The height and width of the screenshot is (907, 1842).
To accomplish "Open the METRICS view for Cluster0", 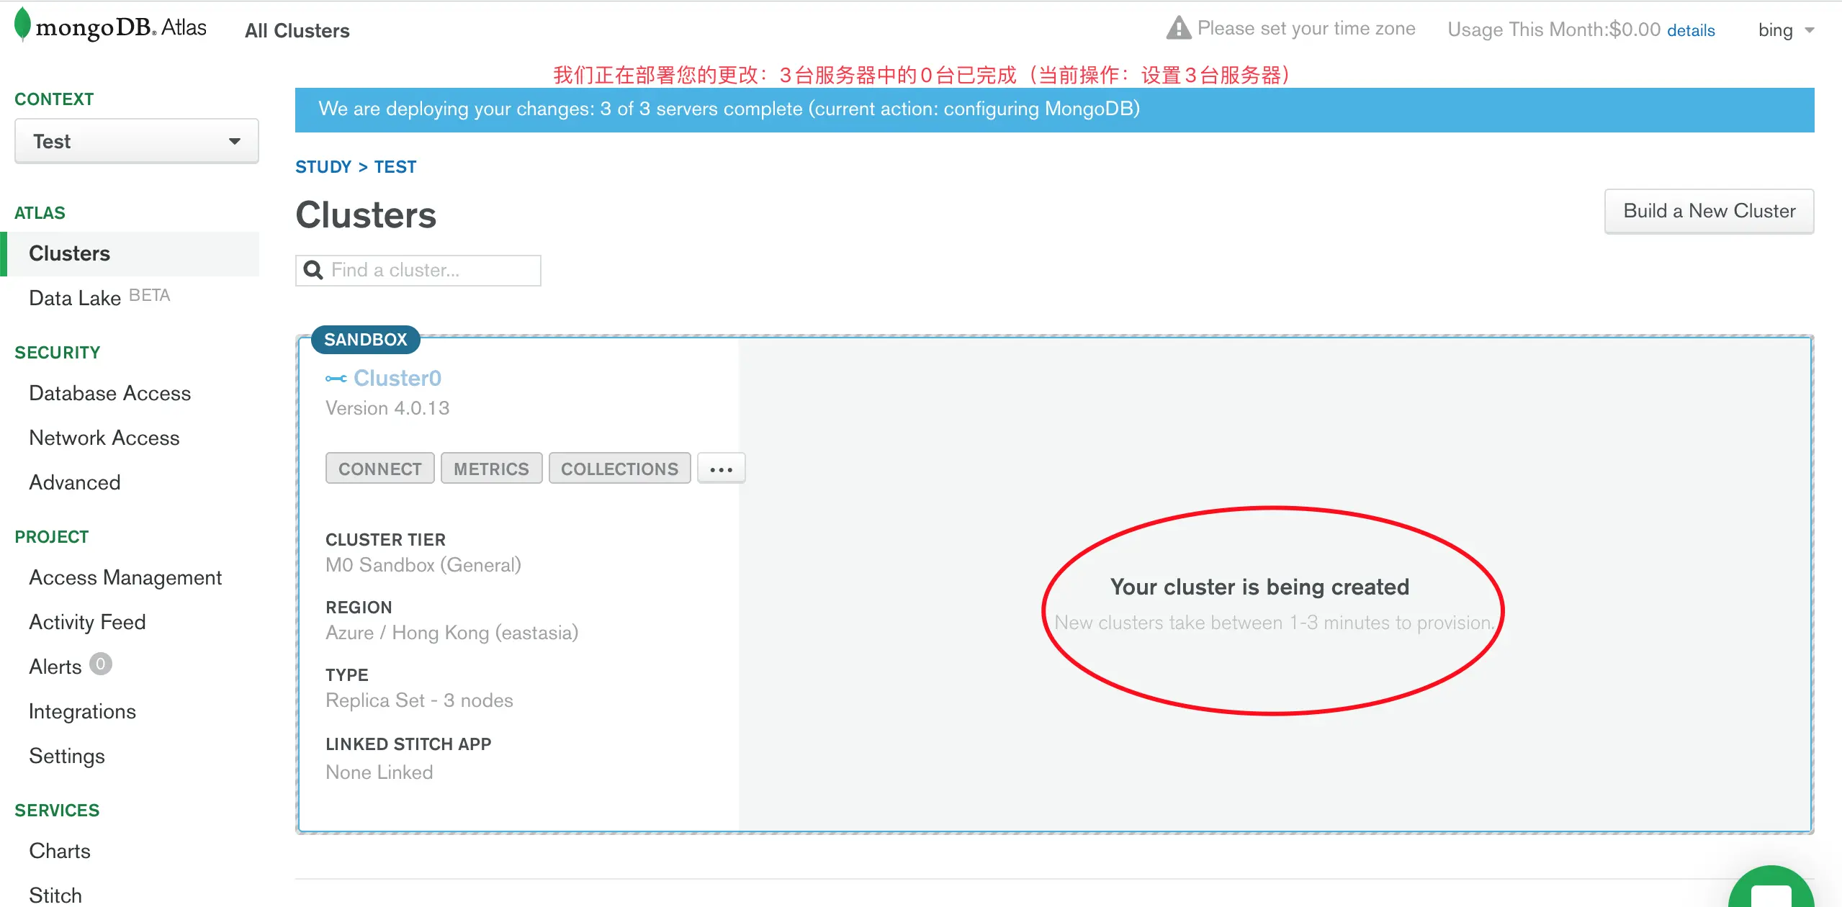I will [491, 469].
